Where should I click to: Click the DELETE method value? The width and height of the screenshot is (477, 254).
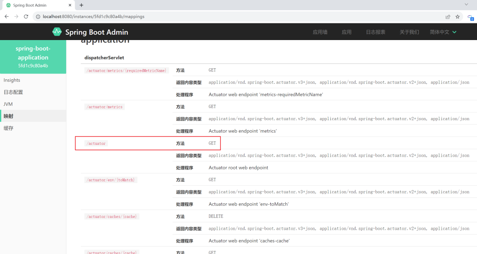[x=216, y=217]
